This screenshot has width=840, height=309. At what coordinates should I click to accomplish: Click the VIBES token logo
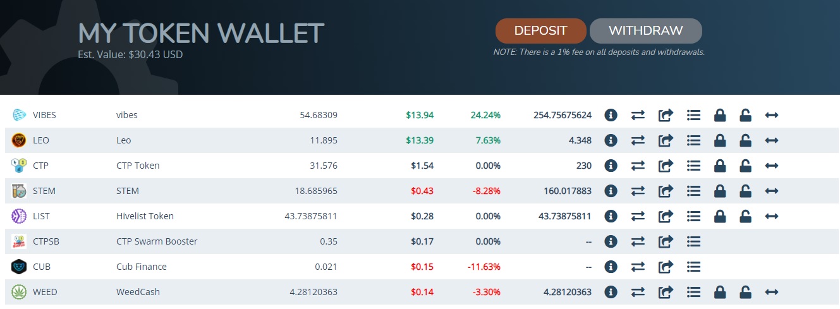pos(19,115)
